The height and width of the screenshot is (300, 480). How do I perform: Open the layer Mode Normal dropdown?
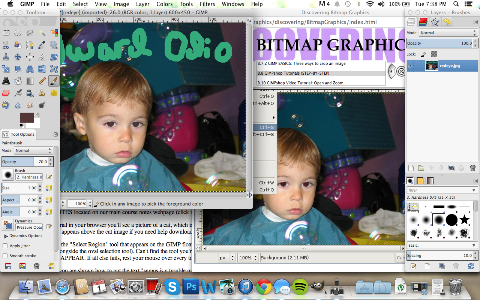point(448,33)
